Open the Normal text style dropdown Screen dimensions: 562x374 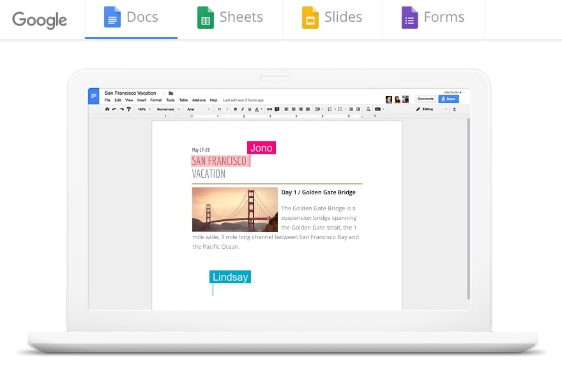point(168,109)
